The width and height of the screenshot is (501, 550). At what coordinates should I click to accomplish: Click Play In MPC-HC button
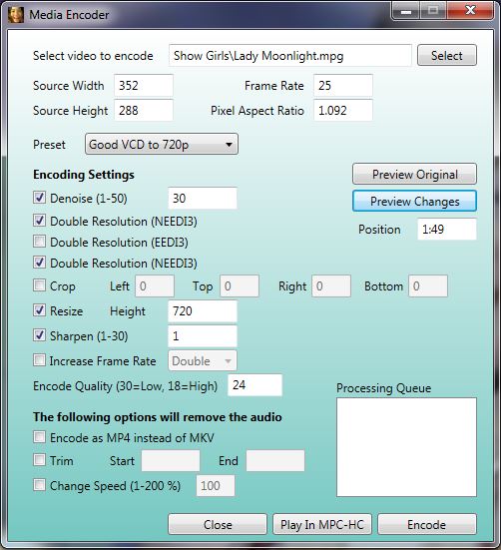coord(322,524)
